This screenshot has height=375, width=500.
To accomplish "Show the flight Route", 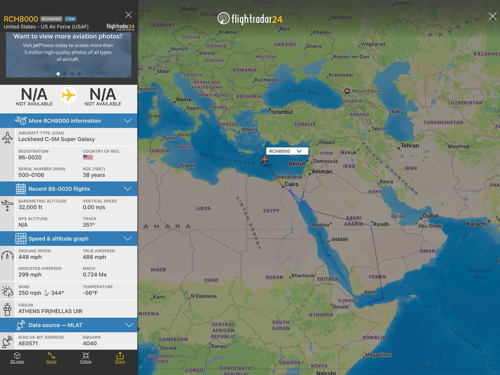I will 51,357.
